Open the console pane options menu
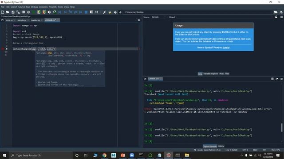This screenshot has height=159, width=284. click(281, 79)
